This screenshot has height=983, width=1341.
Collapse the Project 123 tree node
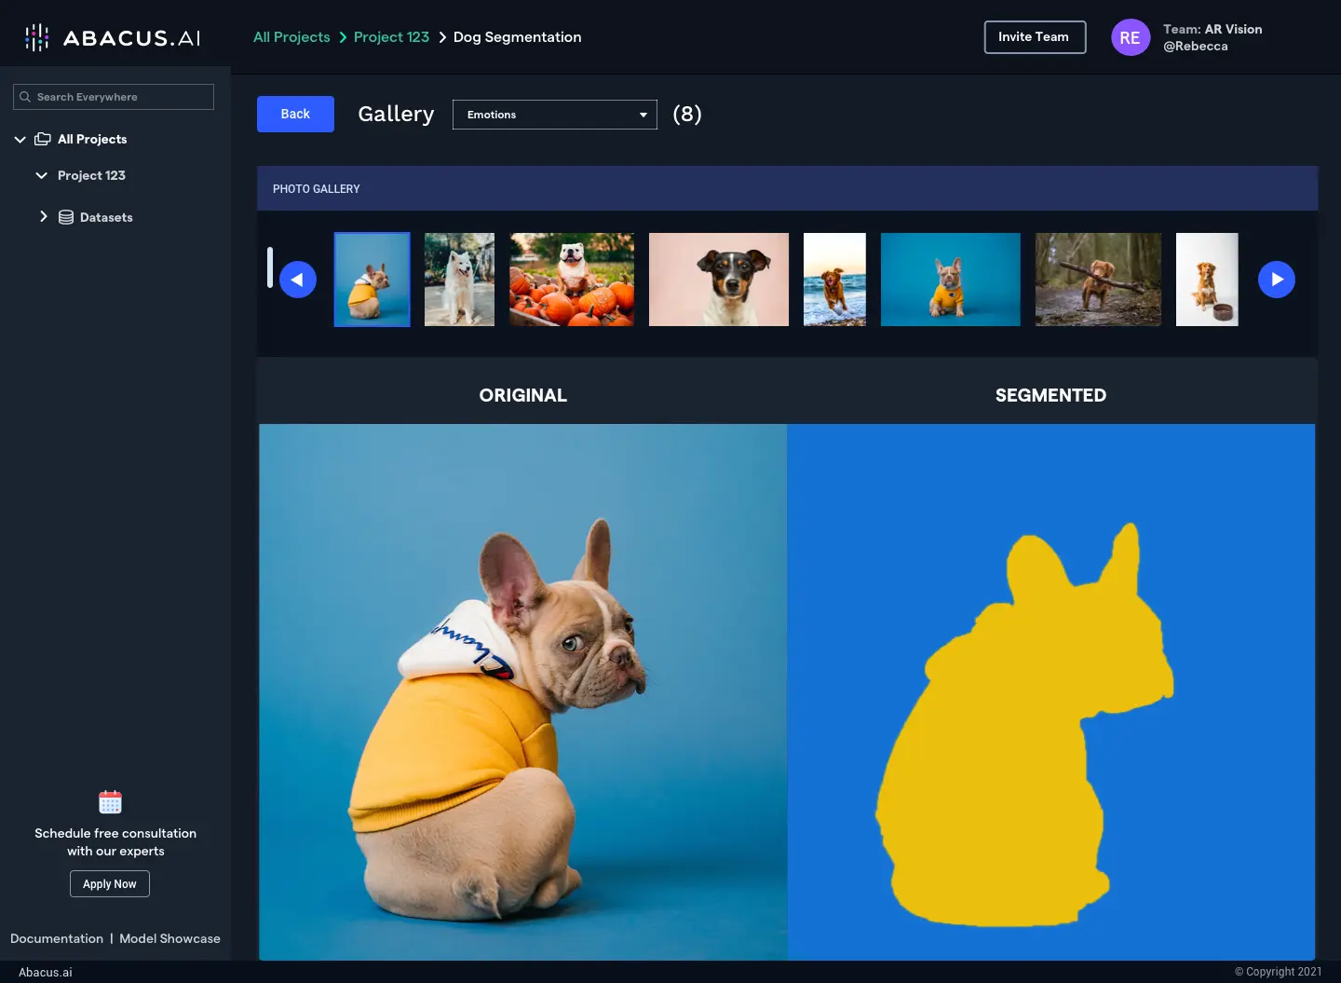click(41, 175)
